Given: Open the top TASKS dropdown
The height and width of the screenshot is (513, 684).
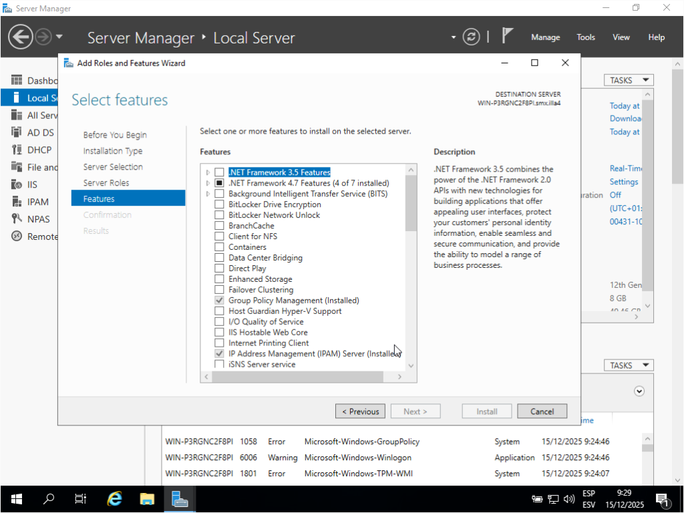Looking at the screenshot, I should [x=629, y=80].
